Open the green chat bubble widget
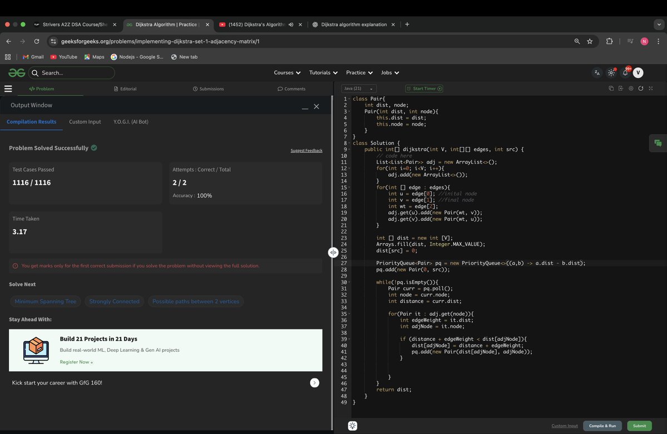 tap(658, 143)
